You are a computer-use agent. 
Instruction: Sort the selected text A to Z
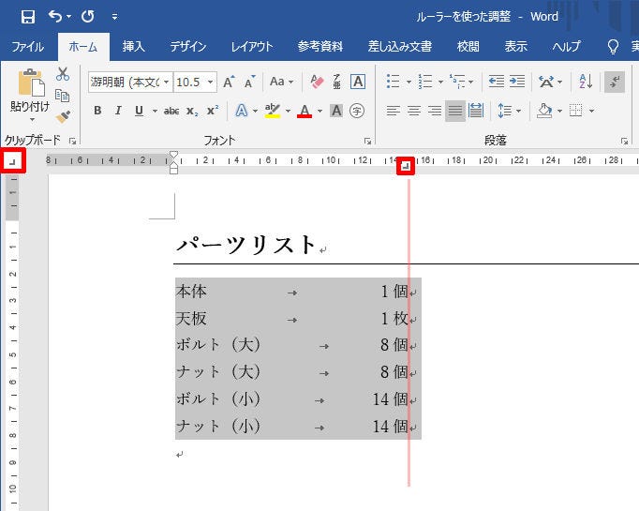point(586,82)
